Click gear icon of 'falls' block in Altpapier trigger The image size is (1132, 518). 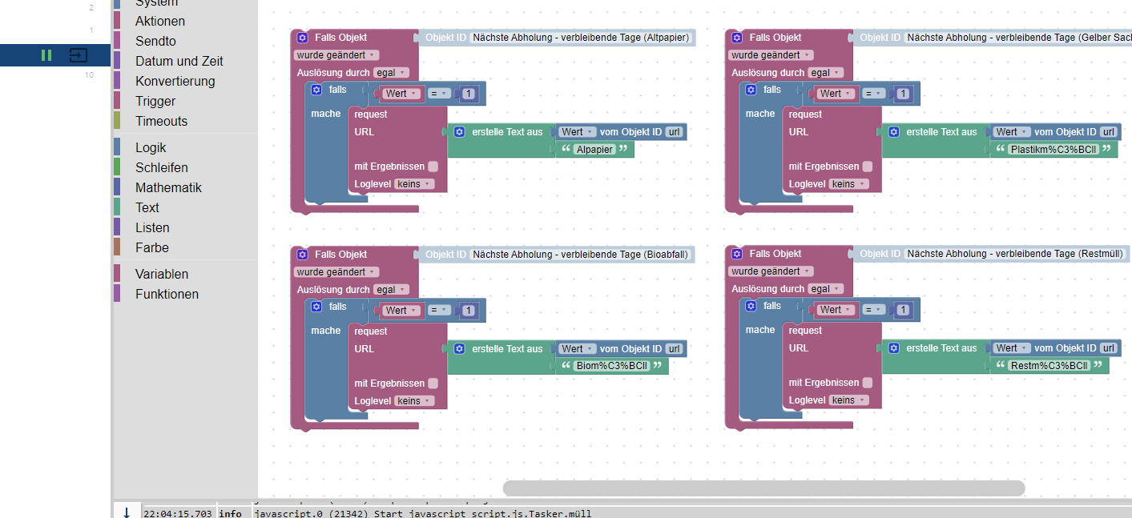(x=316, y=90)
